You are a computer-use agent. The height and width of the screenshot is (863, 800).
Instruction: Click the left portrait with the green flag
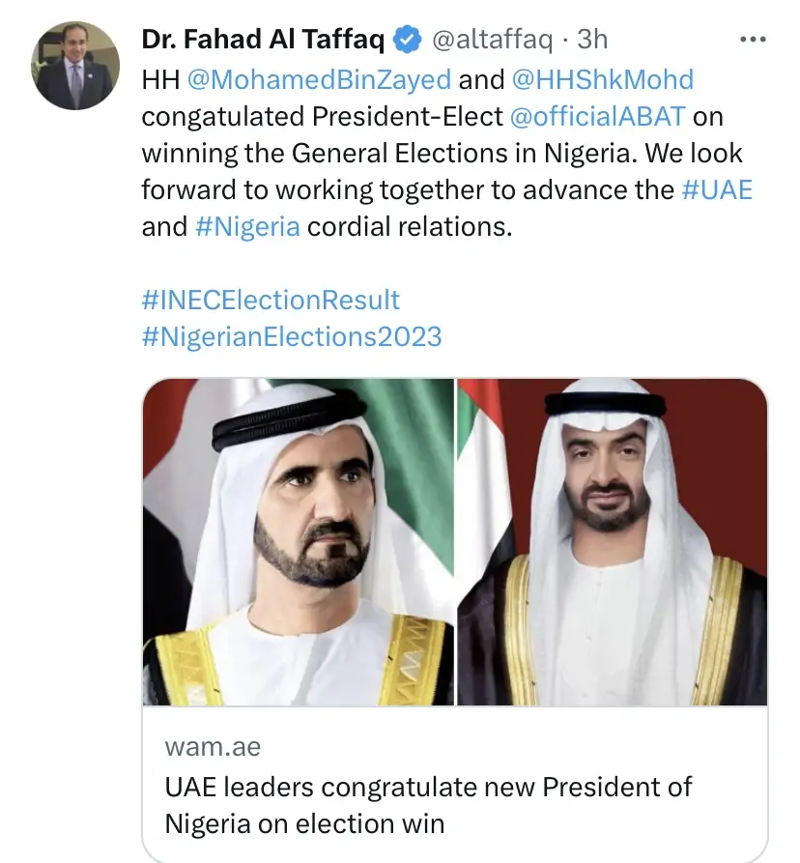pos(299,541)
